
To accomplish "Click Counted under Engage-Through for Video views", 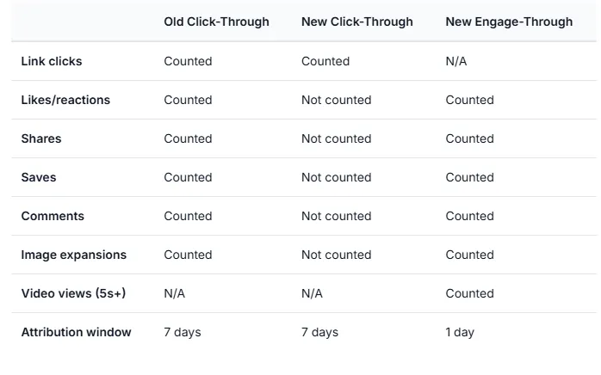I will [x=469, y=293].
